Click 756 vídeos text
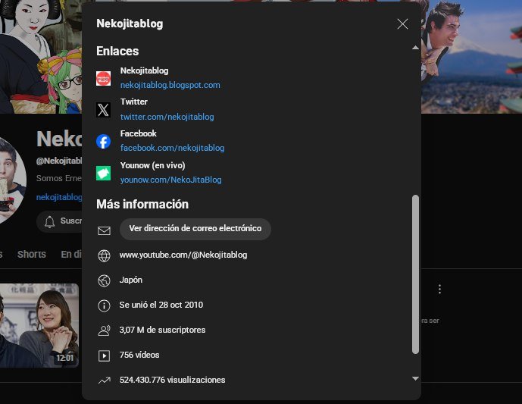Viewport: 522px width, 404px height. (x=139, y=355)
